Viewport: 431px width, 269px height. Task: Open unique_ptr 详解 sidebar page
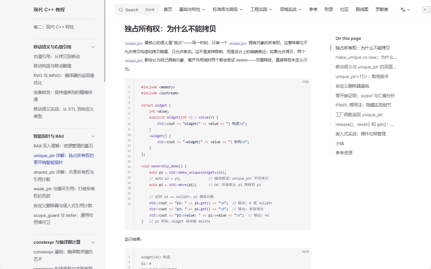point(64,159)
